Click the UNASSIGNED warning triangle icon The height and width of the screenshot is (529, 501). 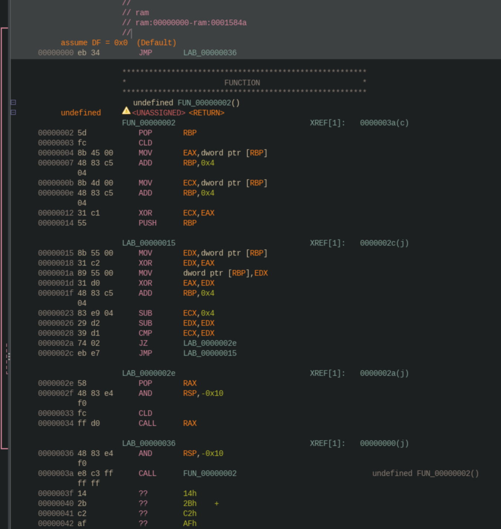126,112
